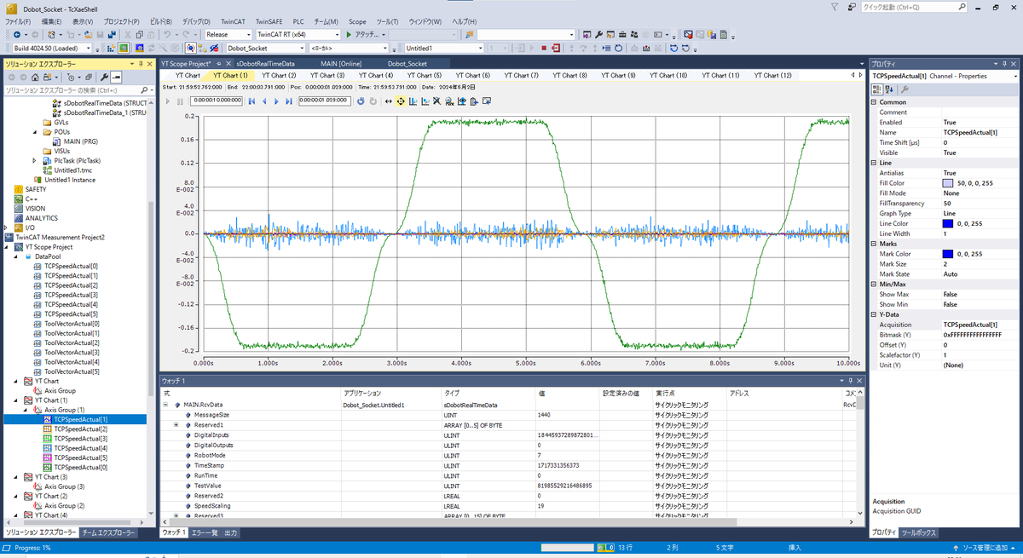Pin the Solution Explorer panel
Viewport: 1023px width, 558px height.
tap(141, 64)
